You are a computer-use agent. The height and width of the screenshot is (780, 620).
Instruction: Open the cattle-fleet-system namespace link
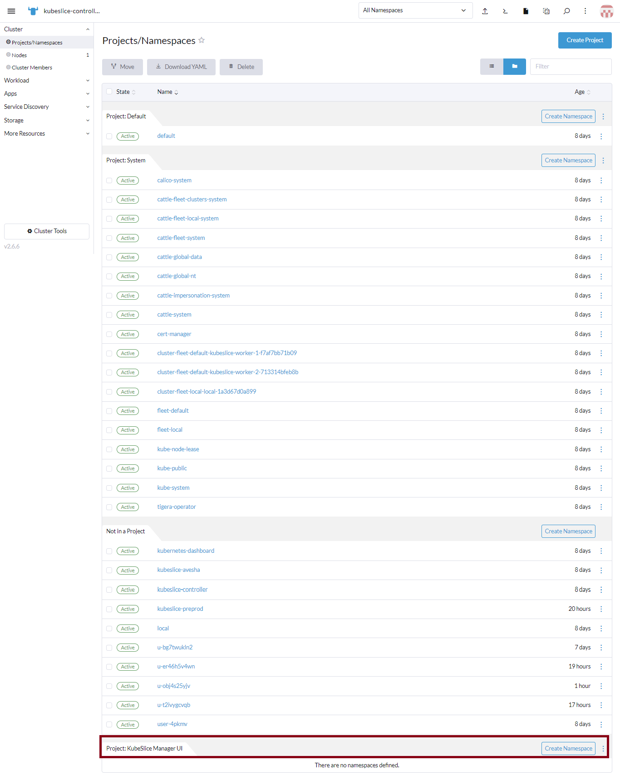181,238
